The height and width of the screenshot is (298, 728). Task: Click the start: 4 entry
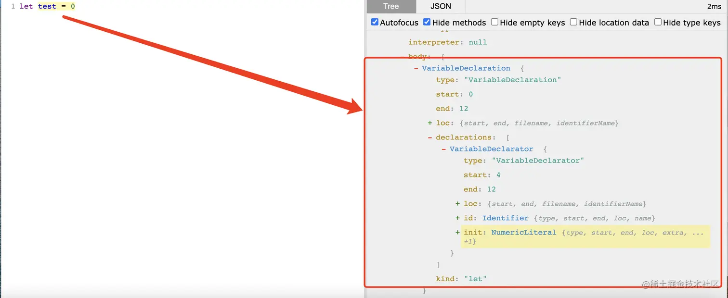[482, 175]
